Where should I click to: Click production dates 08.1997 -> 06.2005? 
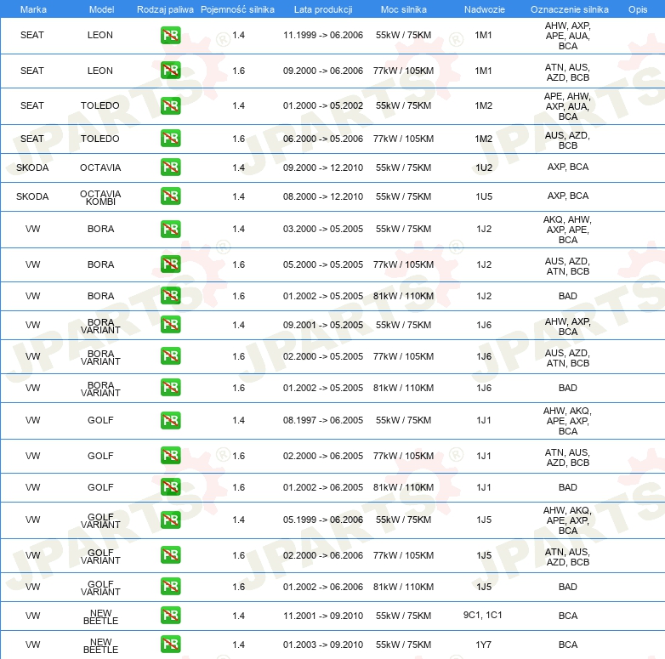pyautogui.click(x=323, y=420)
